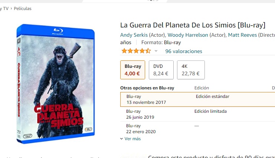
Task: Go to the TV breadcrumb category
Action: pos(5,9)
